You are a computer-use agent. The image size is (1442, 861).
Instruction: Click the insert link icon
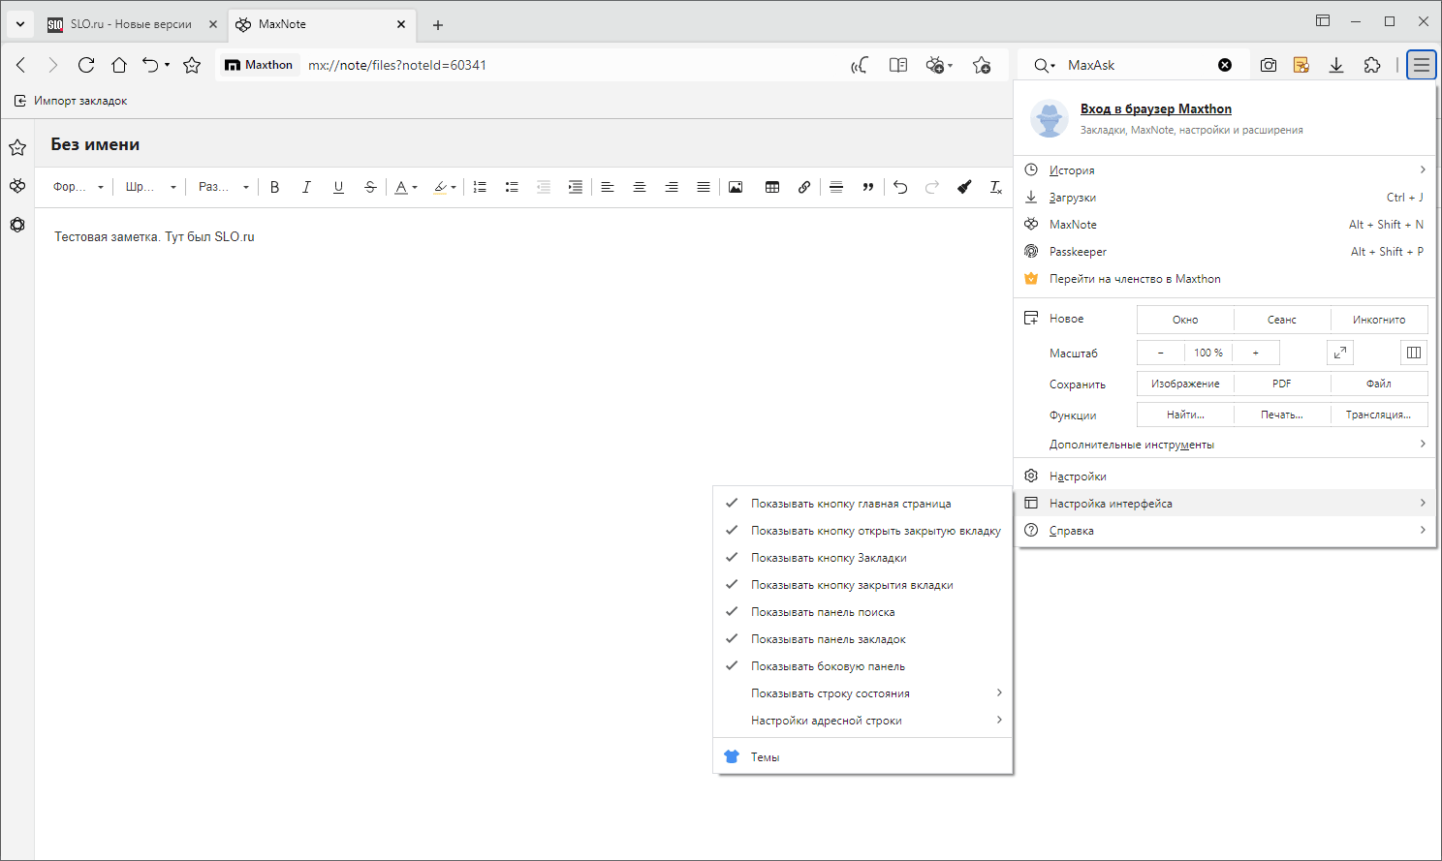804,187
